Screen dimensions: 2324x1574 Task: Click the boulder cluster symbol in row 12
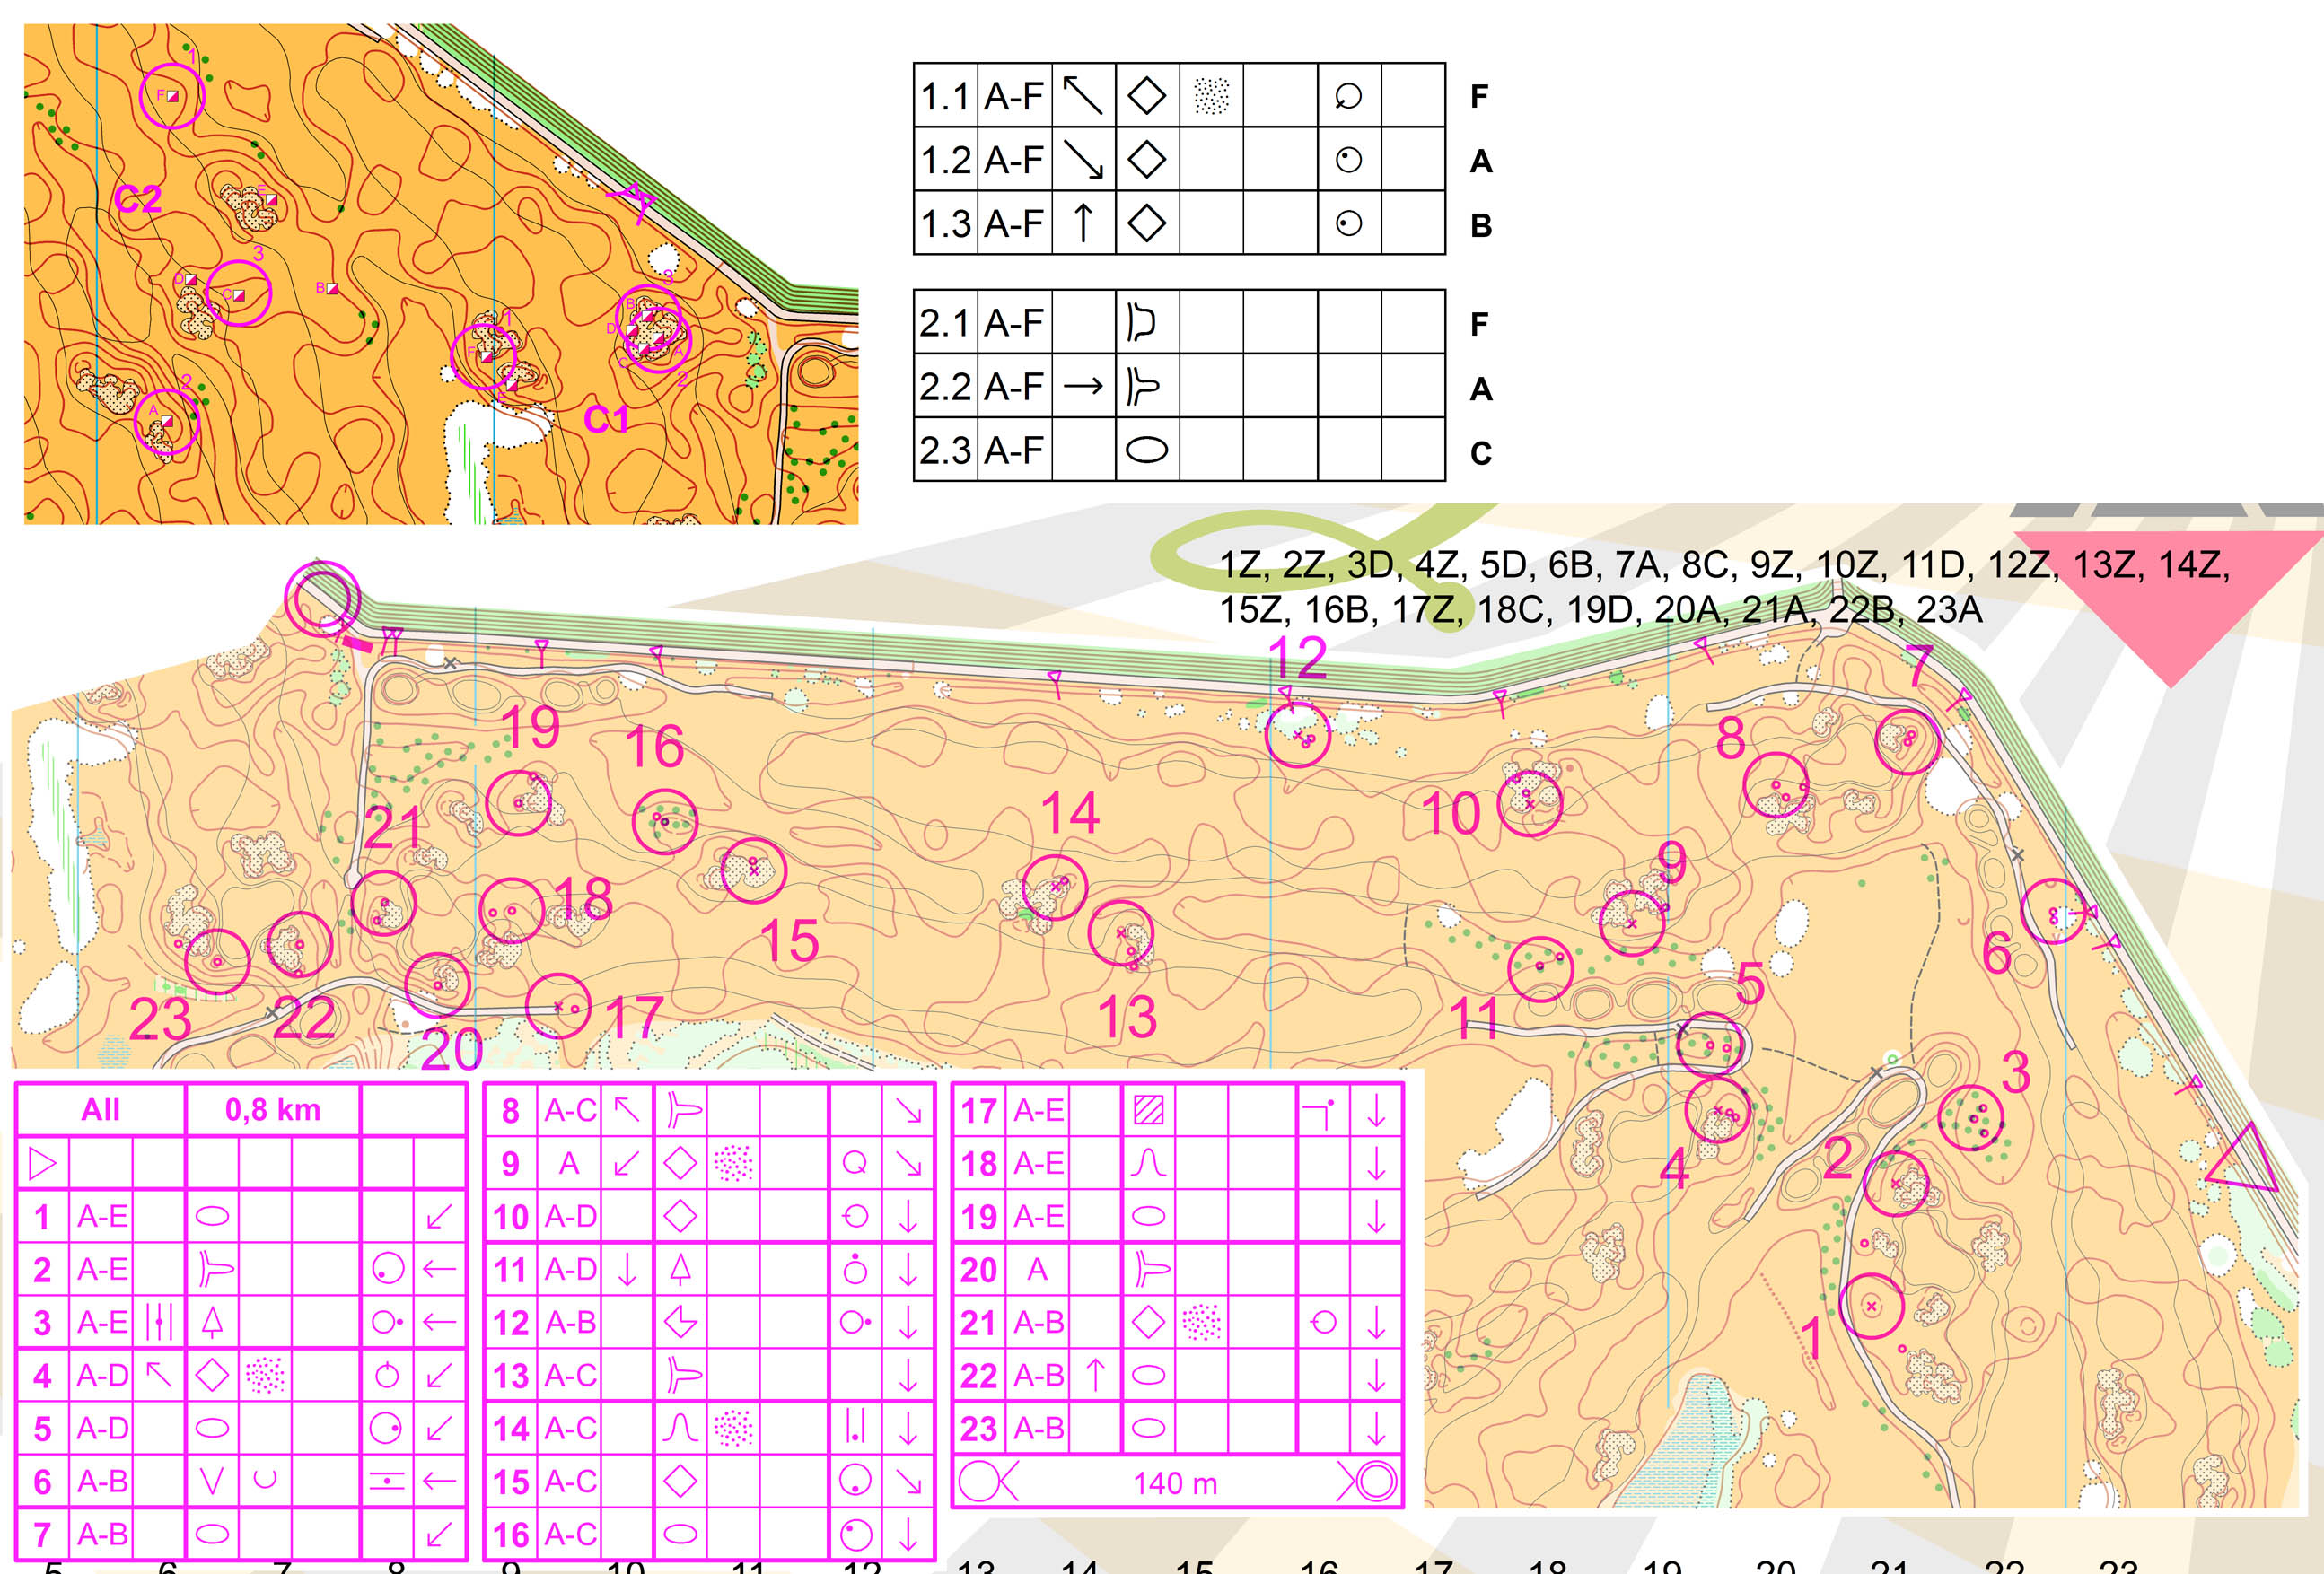point(680,1323)
